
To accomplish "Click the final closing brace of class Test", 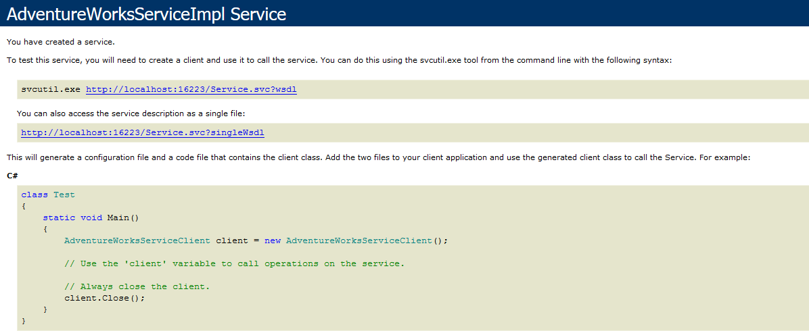I will (24, 321).
